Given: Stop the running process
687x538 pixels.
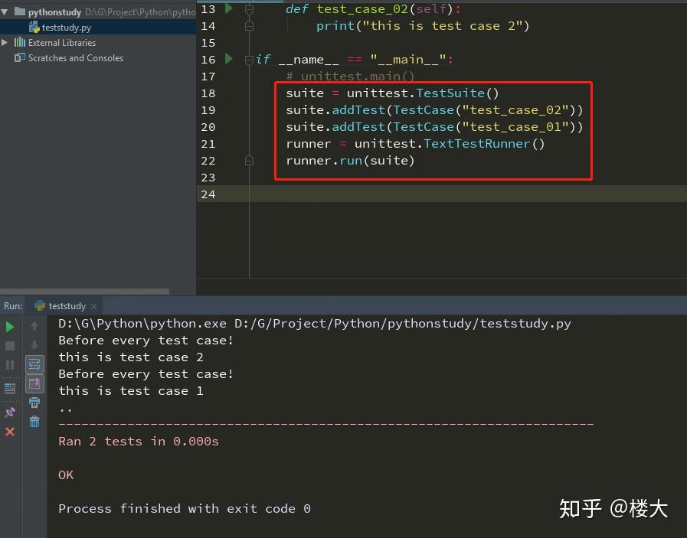Looking at the screenshot, I should (x=10, y=346).
